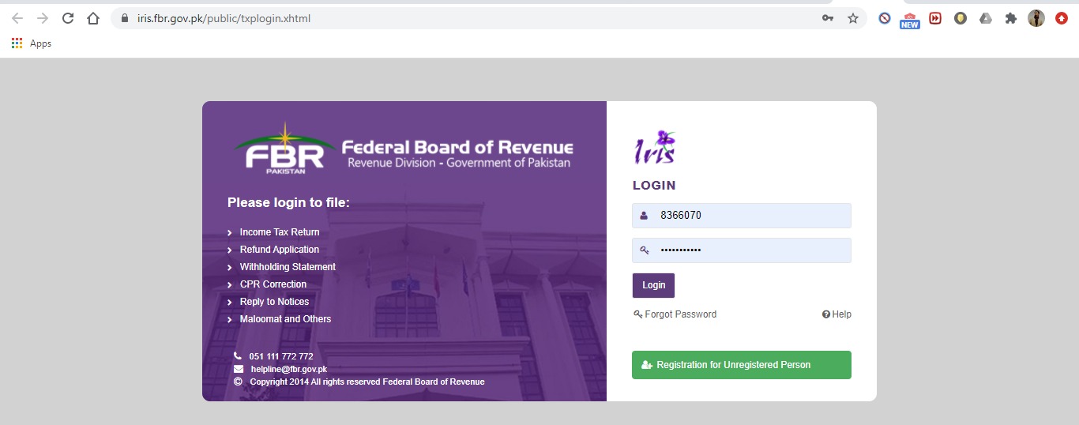
Task: Click the chevron beside CPR Correction
Action: [230, 285]
